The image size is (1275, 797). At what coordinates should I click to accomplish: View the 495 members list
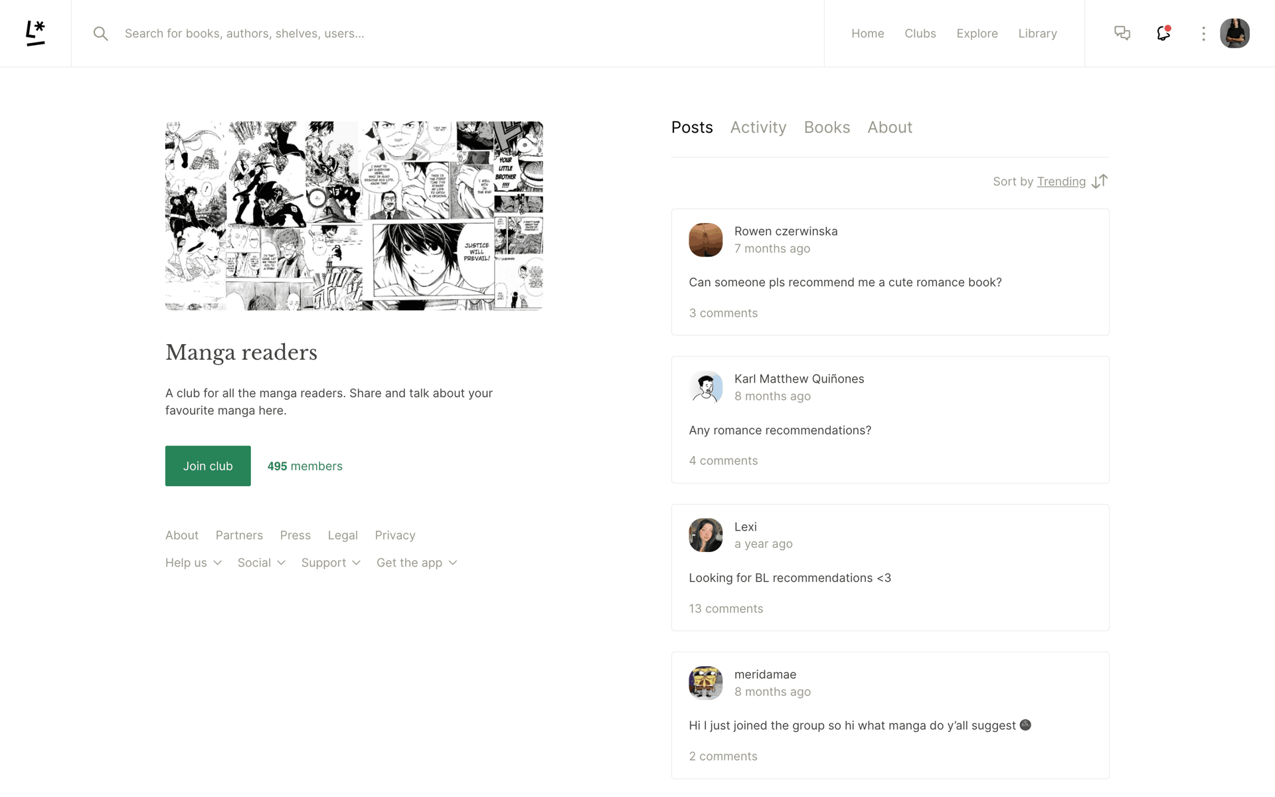pos(305,466)
